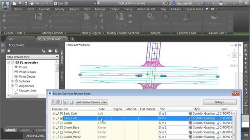The height and width of the screenshot is (140, 250).
Task: Click the 2D Wireframe visual style label
Action: (82, 45)
